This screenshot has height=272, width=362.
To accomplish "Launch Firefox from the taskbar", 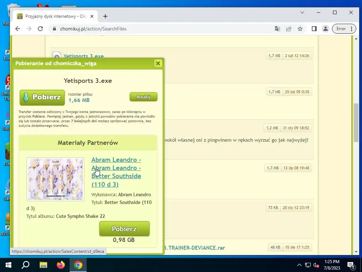I will (x=61, y=265).
